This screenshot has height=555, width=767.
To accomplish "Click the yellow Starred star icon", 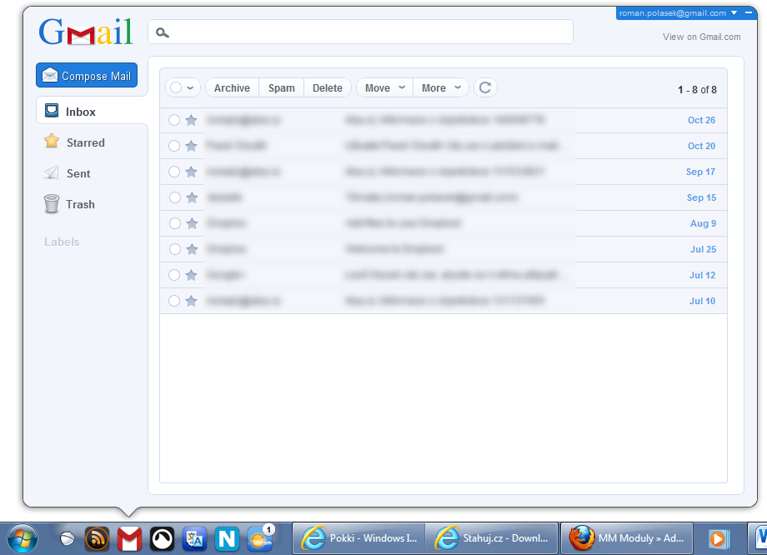I will click(x=52, y=142).
